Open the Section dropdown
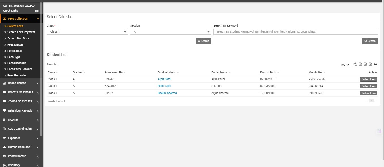Screen dimensions: 384x167 pyautogui.click(x=171, y=32)
